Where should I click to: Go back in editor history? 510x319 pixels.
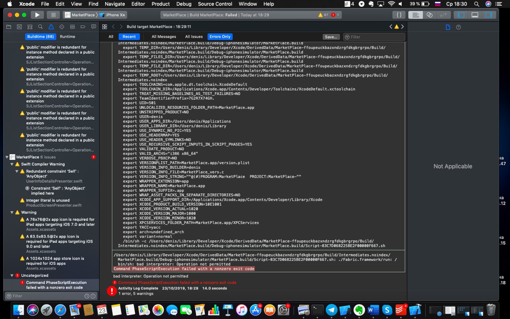(x=113, y=27)
